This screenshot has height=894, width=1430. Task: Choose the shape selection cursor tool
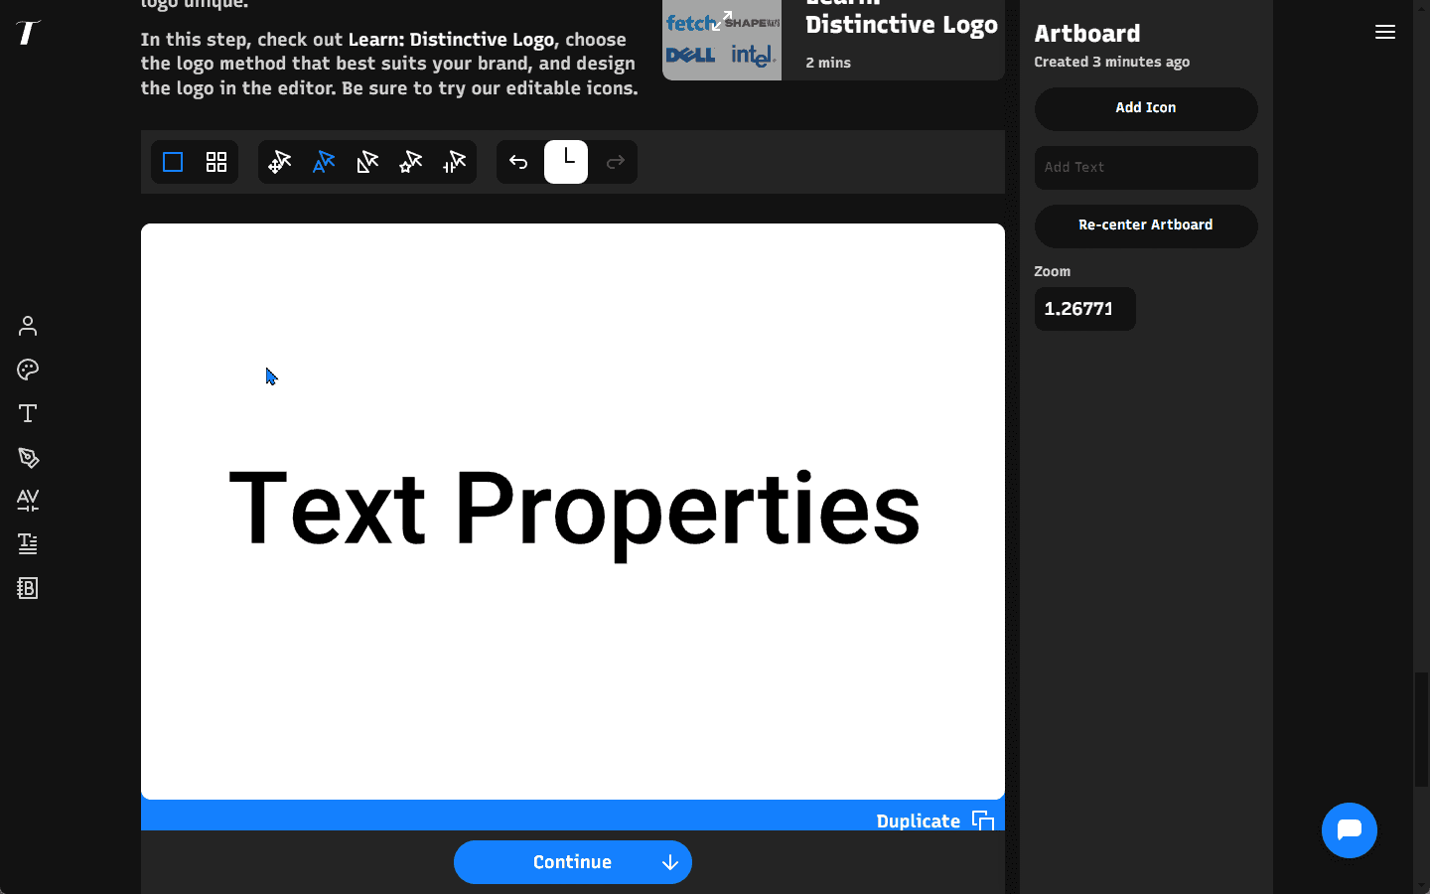tap(367, 162)
